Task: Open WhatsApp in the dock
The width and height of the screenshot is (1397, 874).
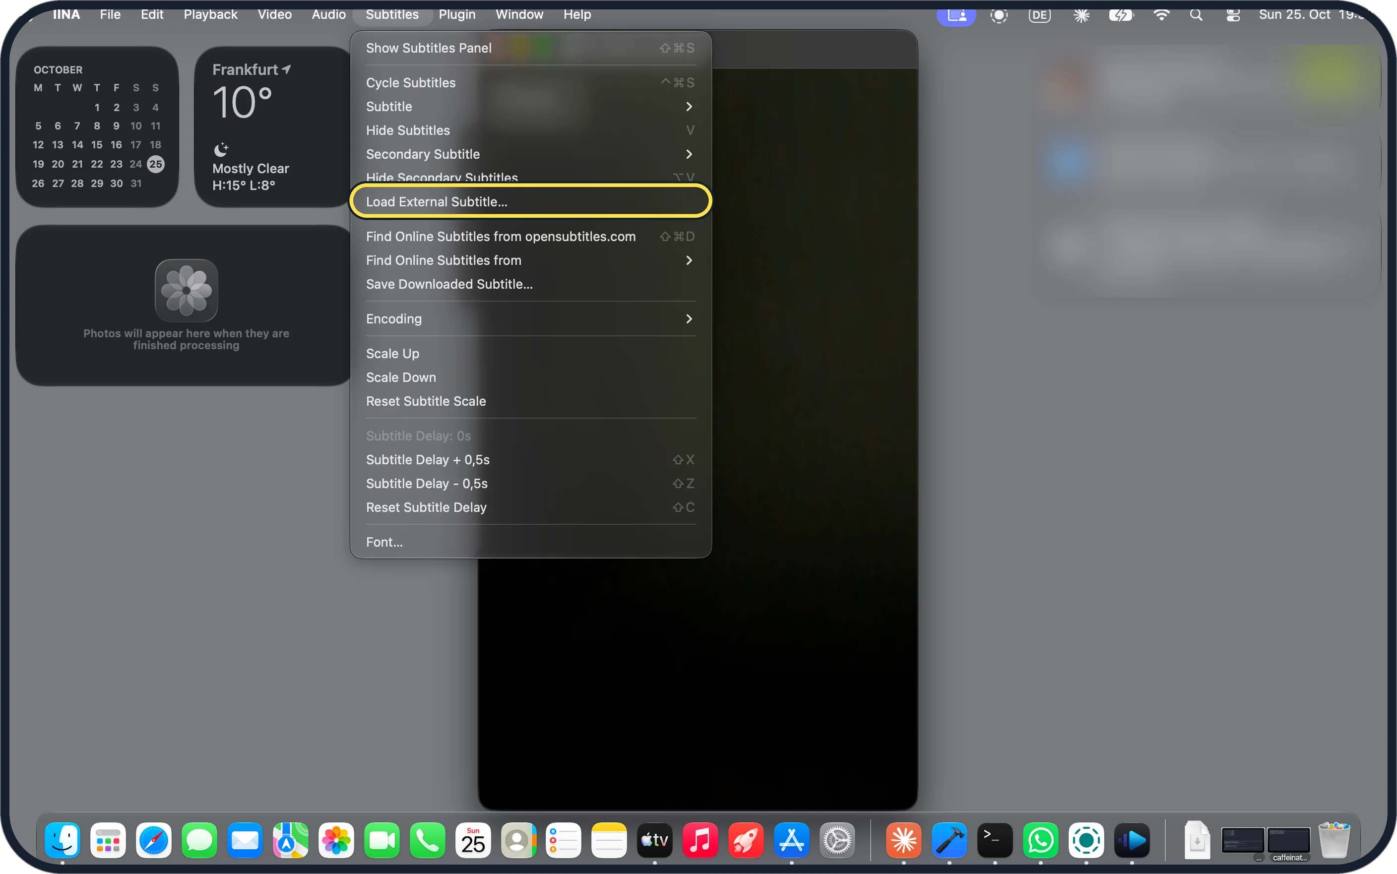Action: point(1041,840)
